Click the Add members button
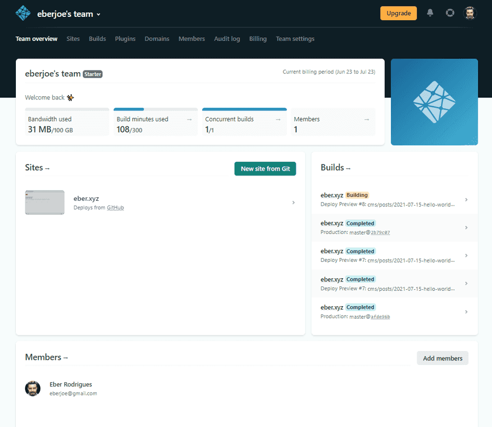 click(x=442, y=358)
